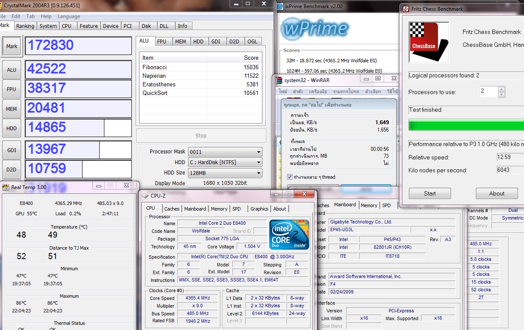The image size is (524, 330).
Task: Maximize the CrystalMark window
Action: [248, 3]
